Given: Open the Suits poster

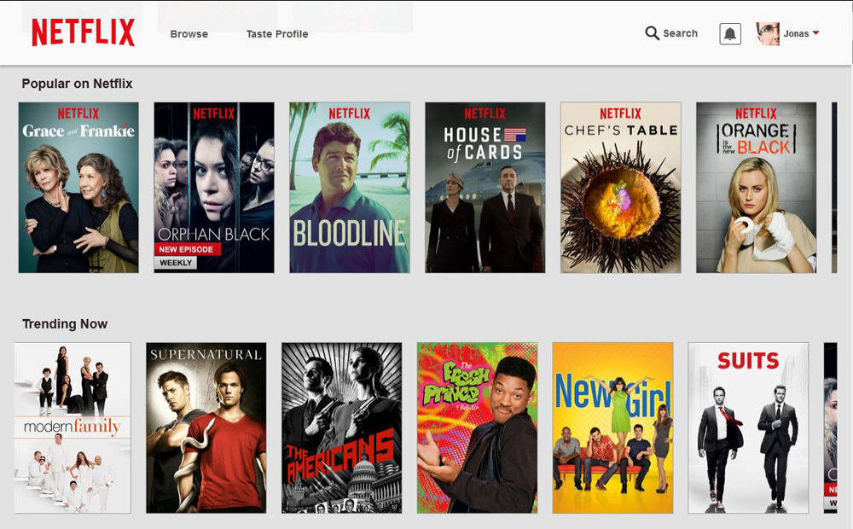Looking at the screenshot, I should [x=748, y=427].
